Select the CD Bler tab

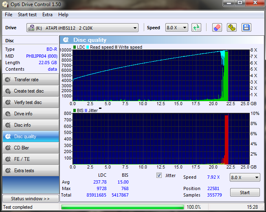31,148
